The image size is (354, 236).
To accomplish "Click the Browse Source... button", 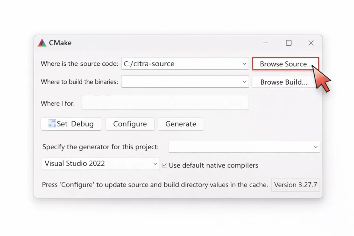I will tap(285, 64).
